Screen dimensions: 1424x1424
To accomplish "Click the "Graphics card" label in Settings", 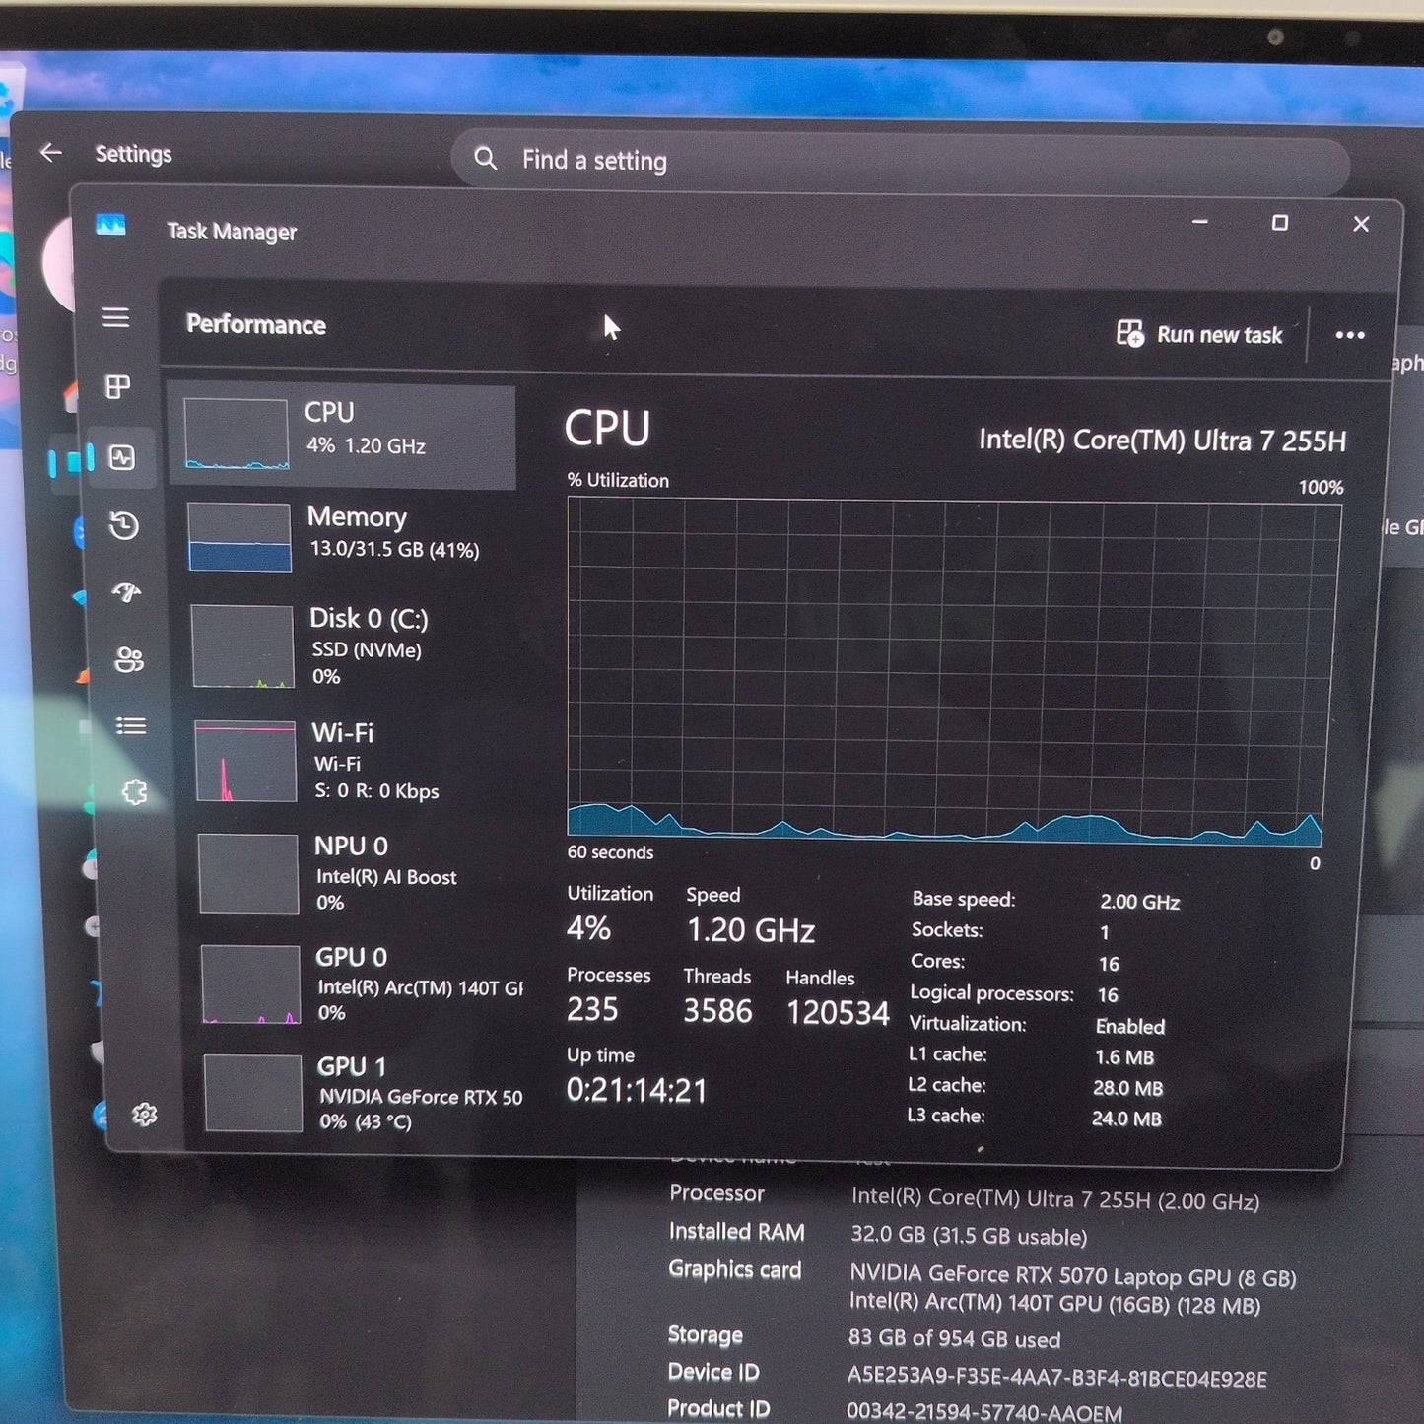I will point(734,1269).
